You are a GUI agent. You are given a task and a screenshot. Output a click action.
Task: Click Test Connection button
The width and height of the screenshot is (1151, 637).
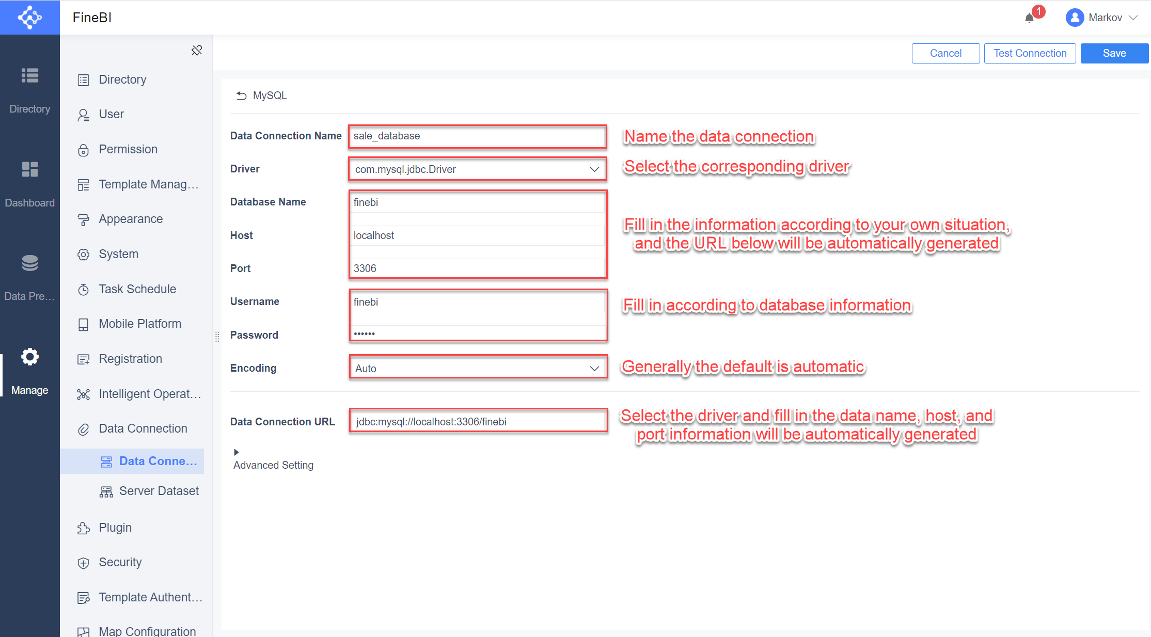1030,53
